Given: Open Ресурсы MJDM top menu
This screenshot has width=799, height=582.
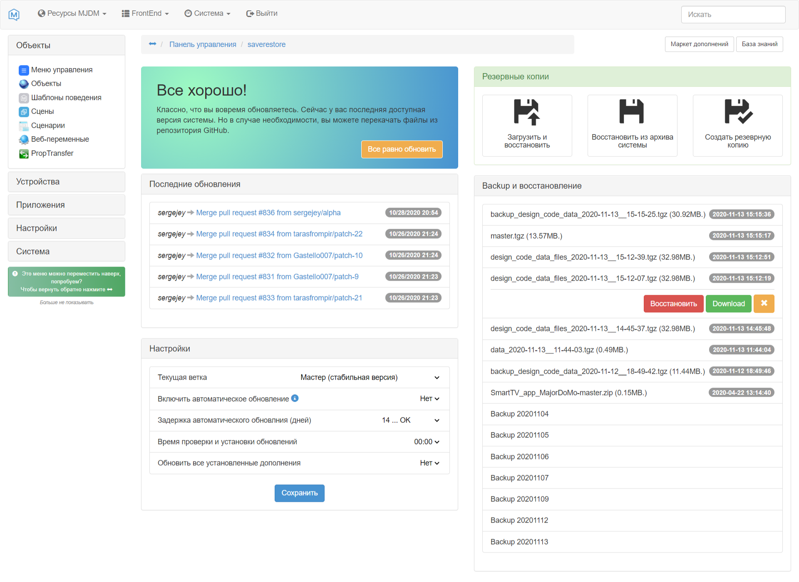Looking at the screenshot, I should pyautogui.click(x=72, y=14).
